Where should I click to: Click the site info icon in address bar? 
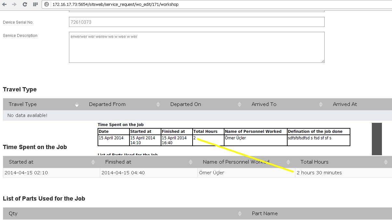[47, 5]
